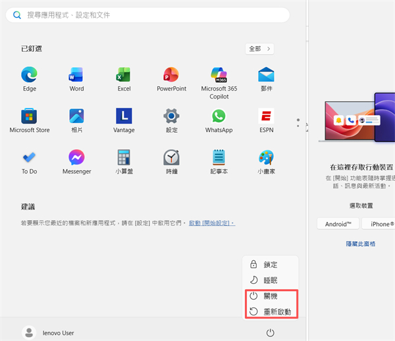
Task: Open the ESPN app
Action: [266, 121]
